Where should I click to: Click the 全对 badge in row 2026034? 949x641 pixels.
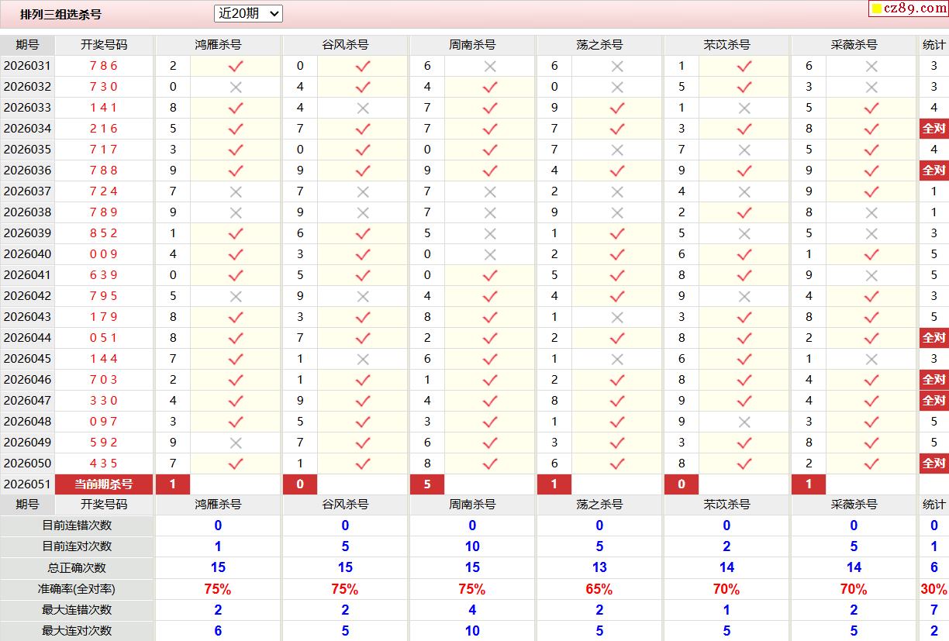(933, 129)
